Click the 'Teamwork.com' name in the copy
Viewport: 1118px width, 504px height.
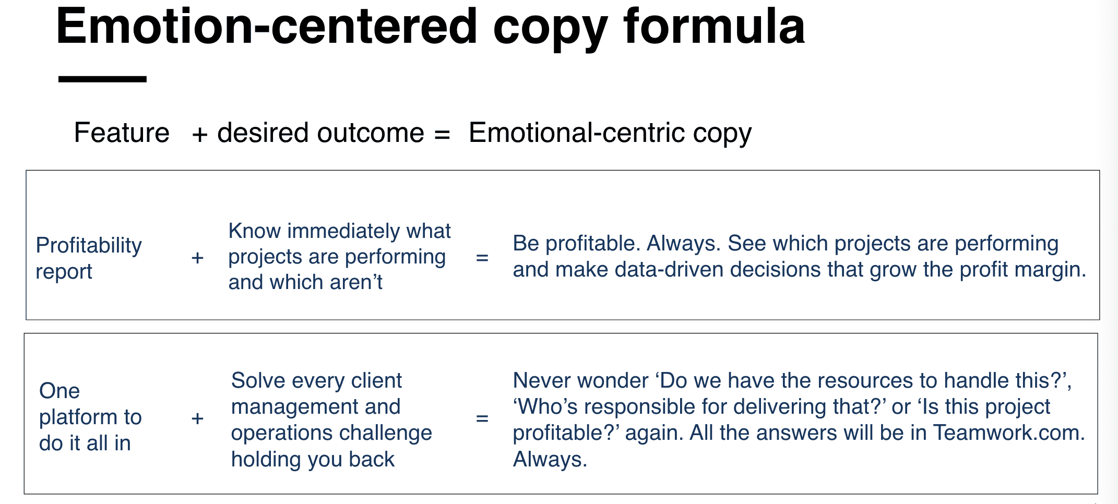[1007, 433]
